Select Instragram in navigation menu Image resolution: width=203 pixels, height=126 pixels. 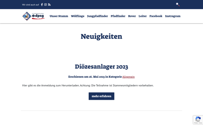tap(173, 16)
